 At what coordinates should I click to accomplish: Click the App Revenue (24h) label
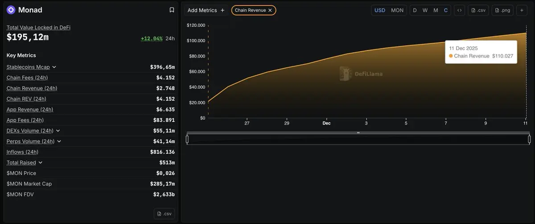tap(30, 109)
